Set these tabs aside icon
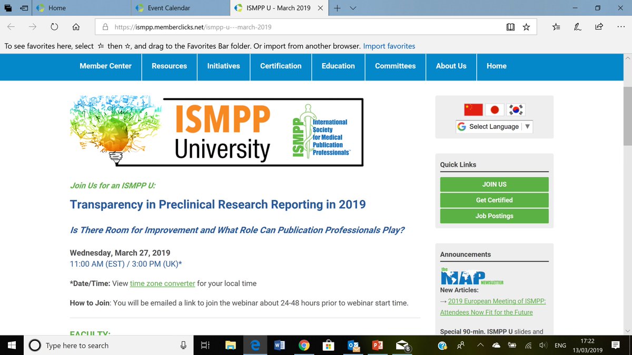This screenshot has width=632, height=355. tap(25, 8)
